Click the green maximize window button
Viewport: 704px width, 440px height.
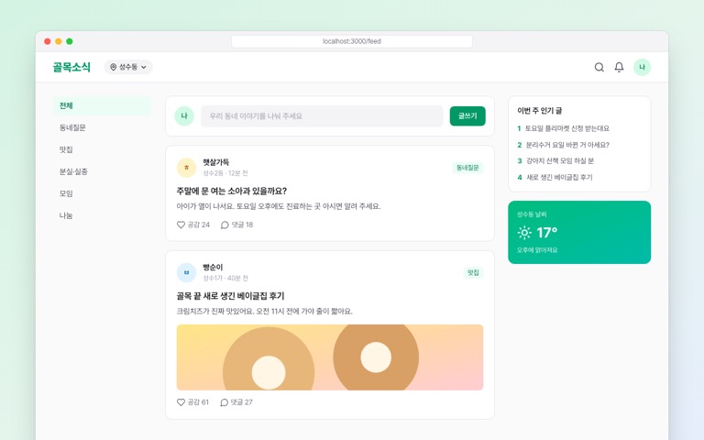70,41
